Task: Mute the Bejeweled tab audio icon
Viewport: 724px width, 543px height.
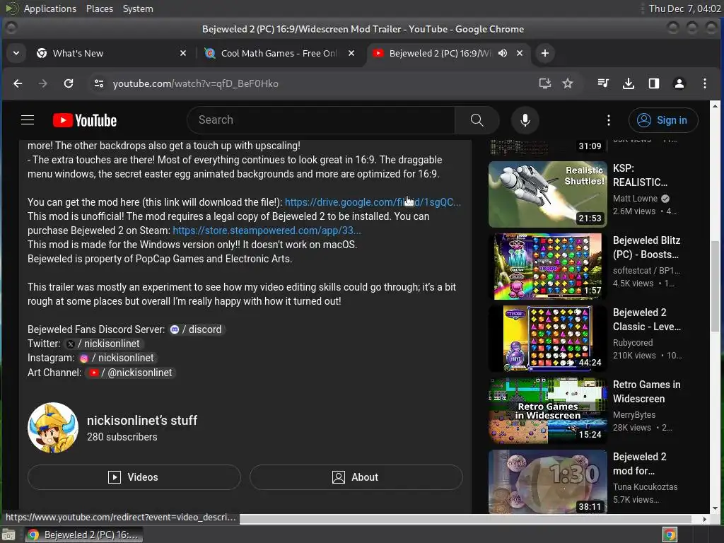Action: (x=503, y=53)
